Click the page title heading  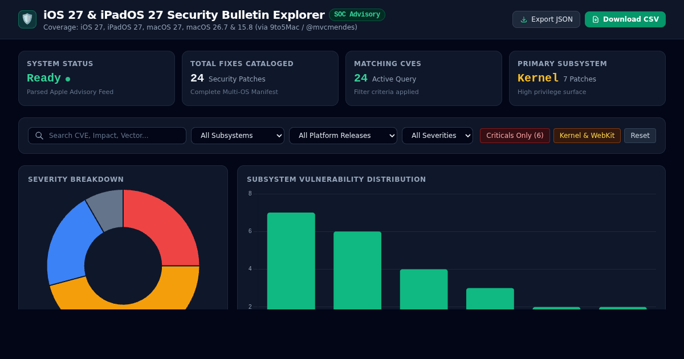click(x=184, y=15)
